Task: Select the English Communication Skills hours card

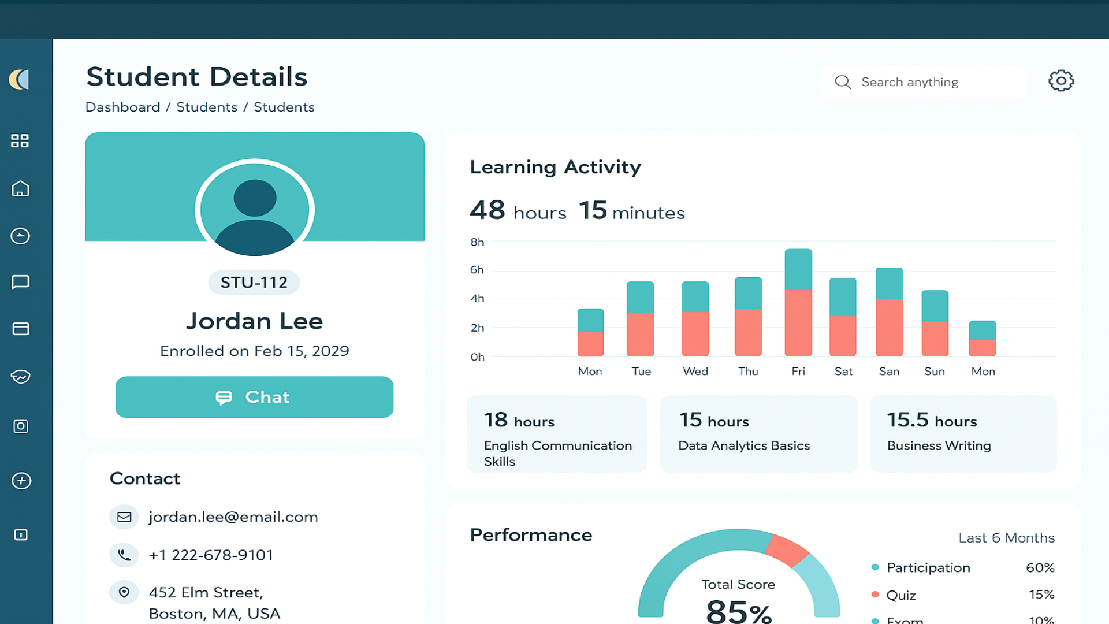Action: [557, 434]
